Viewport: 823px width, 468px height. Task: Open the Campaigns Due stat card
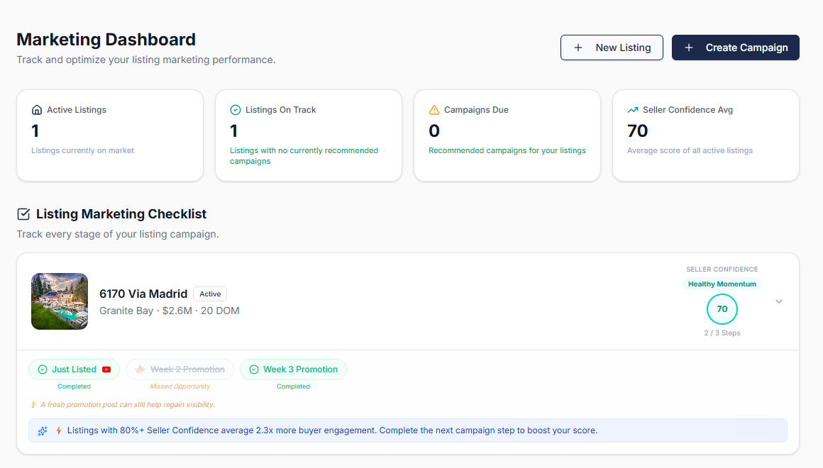[507, 135]
